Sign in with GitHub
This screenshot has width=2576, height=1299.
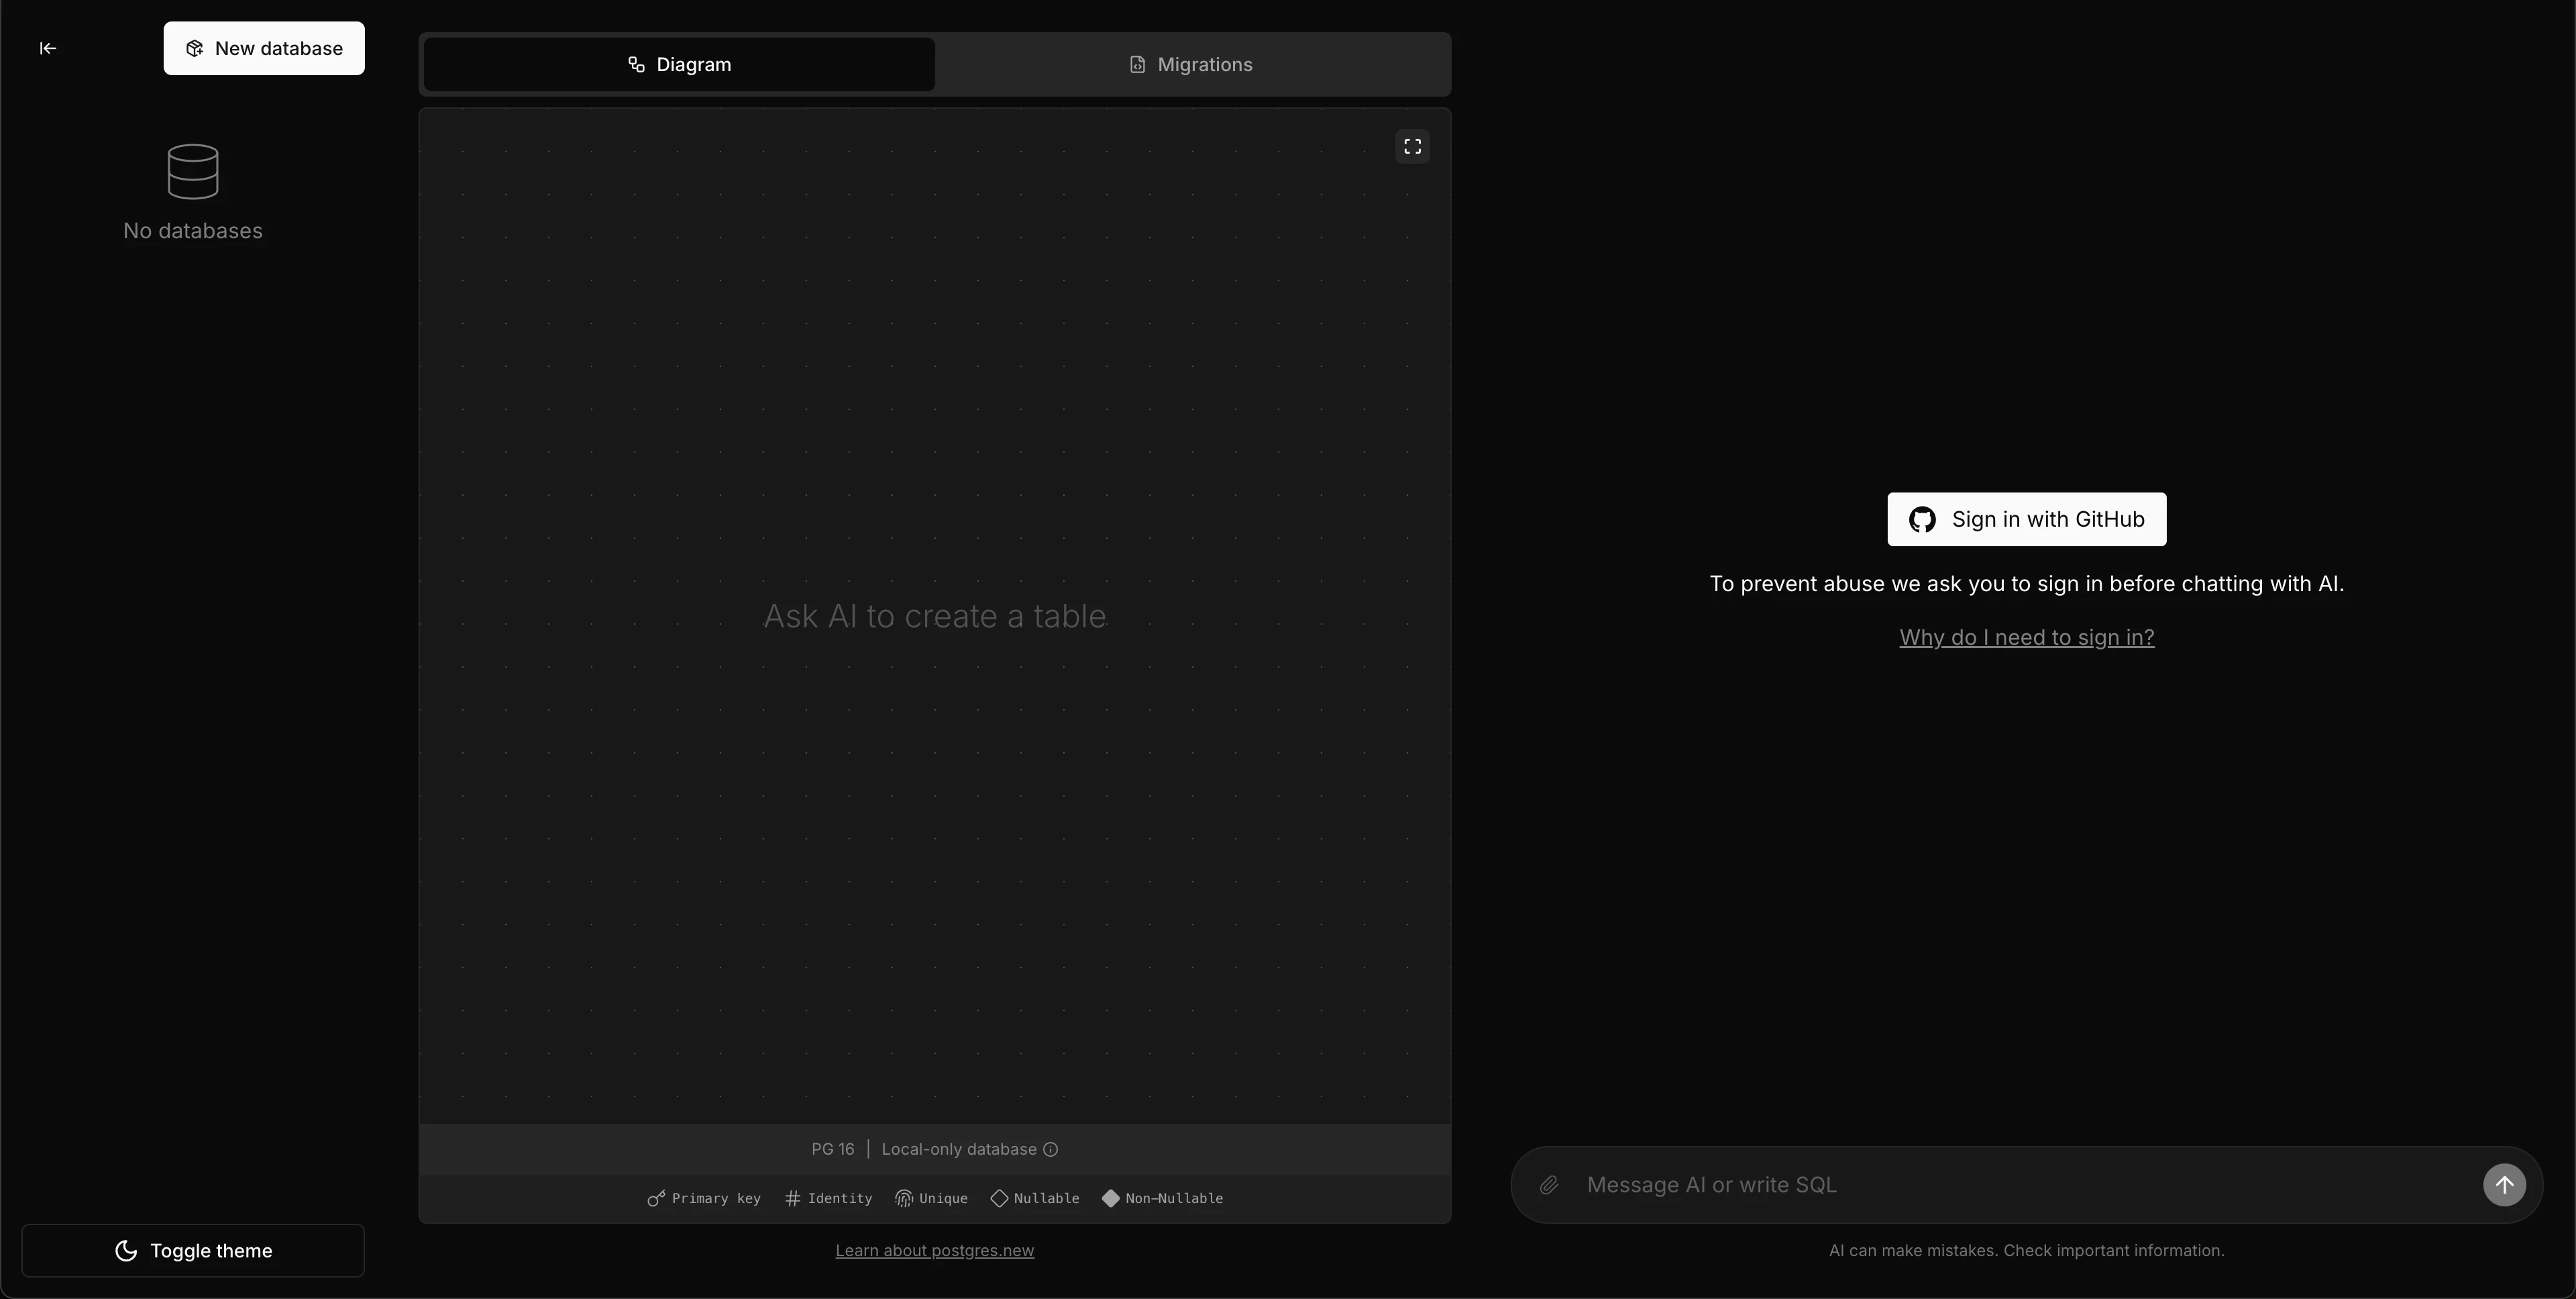[x=2026, y=520]
